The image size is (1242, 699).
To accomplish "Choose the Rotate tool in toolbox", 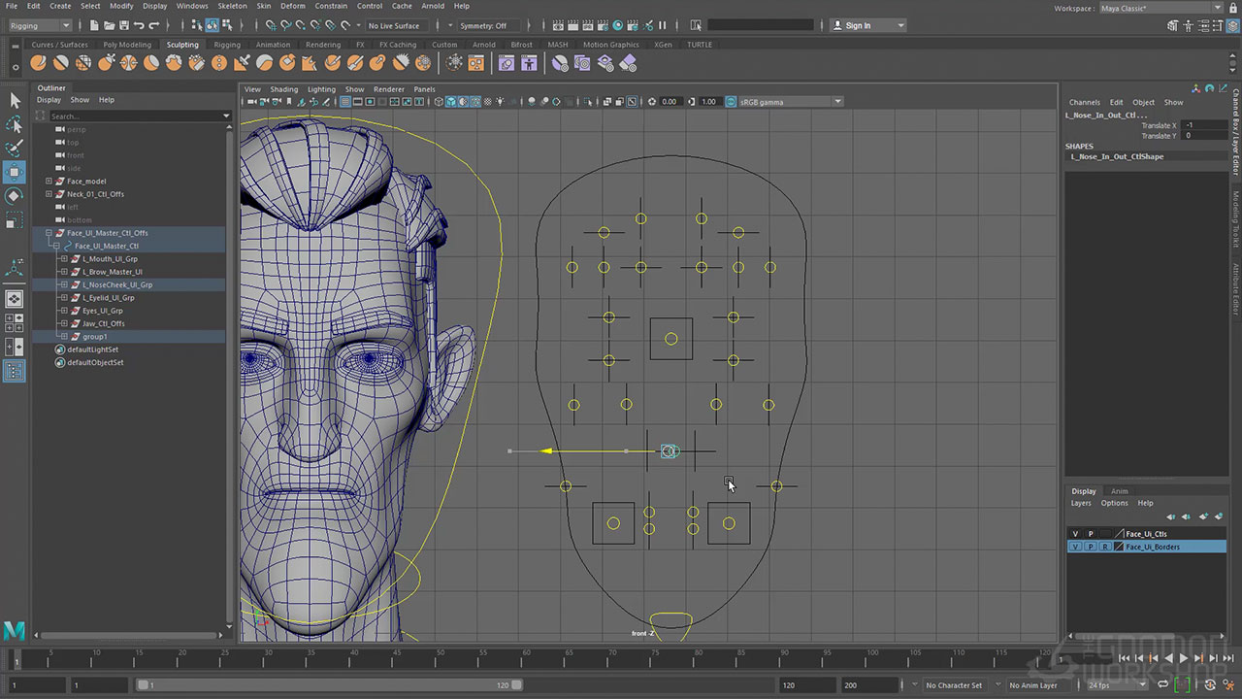I will pyautogui.click(x=15, y=196).
